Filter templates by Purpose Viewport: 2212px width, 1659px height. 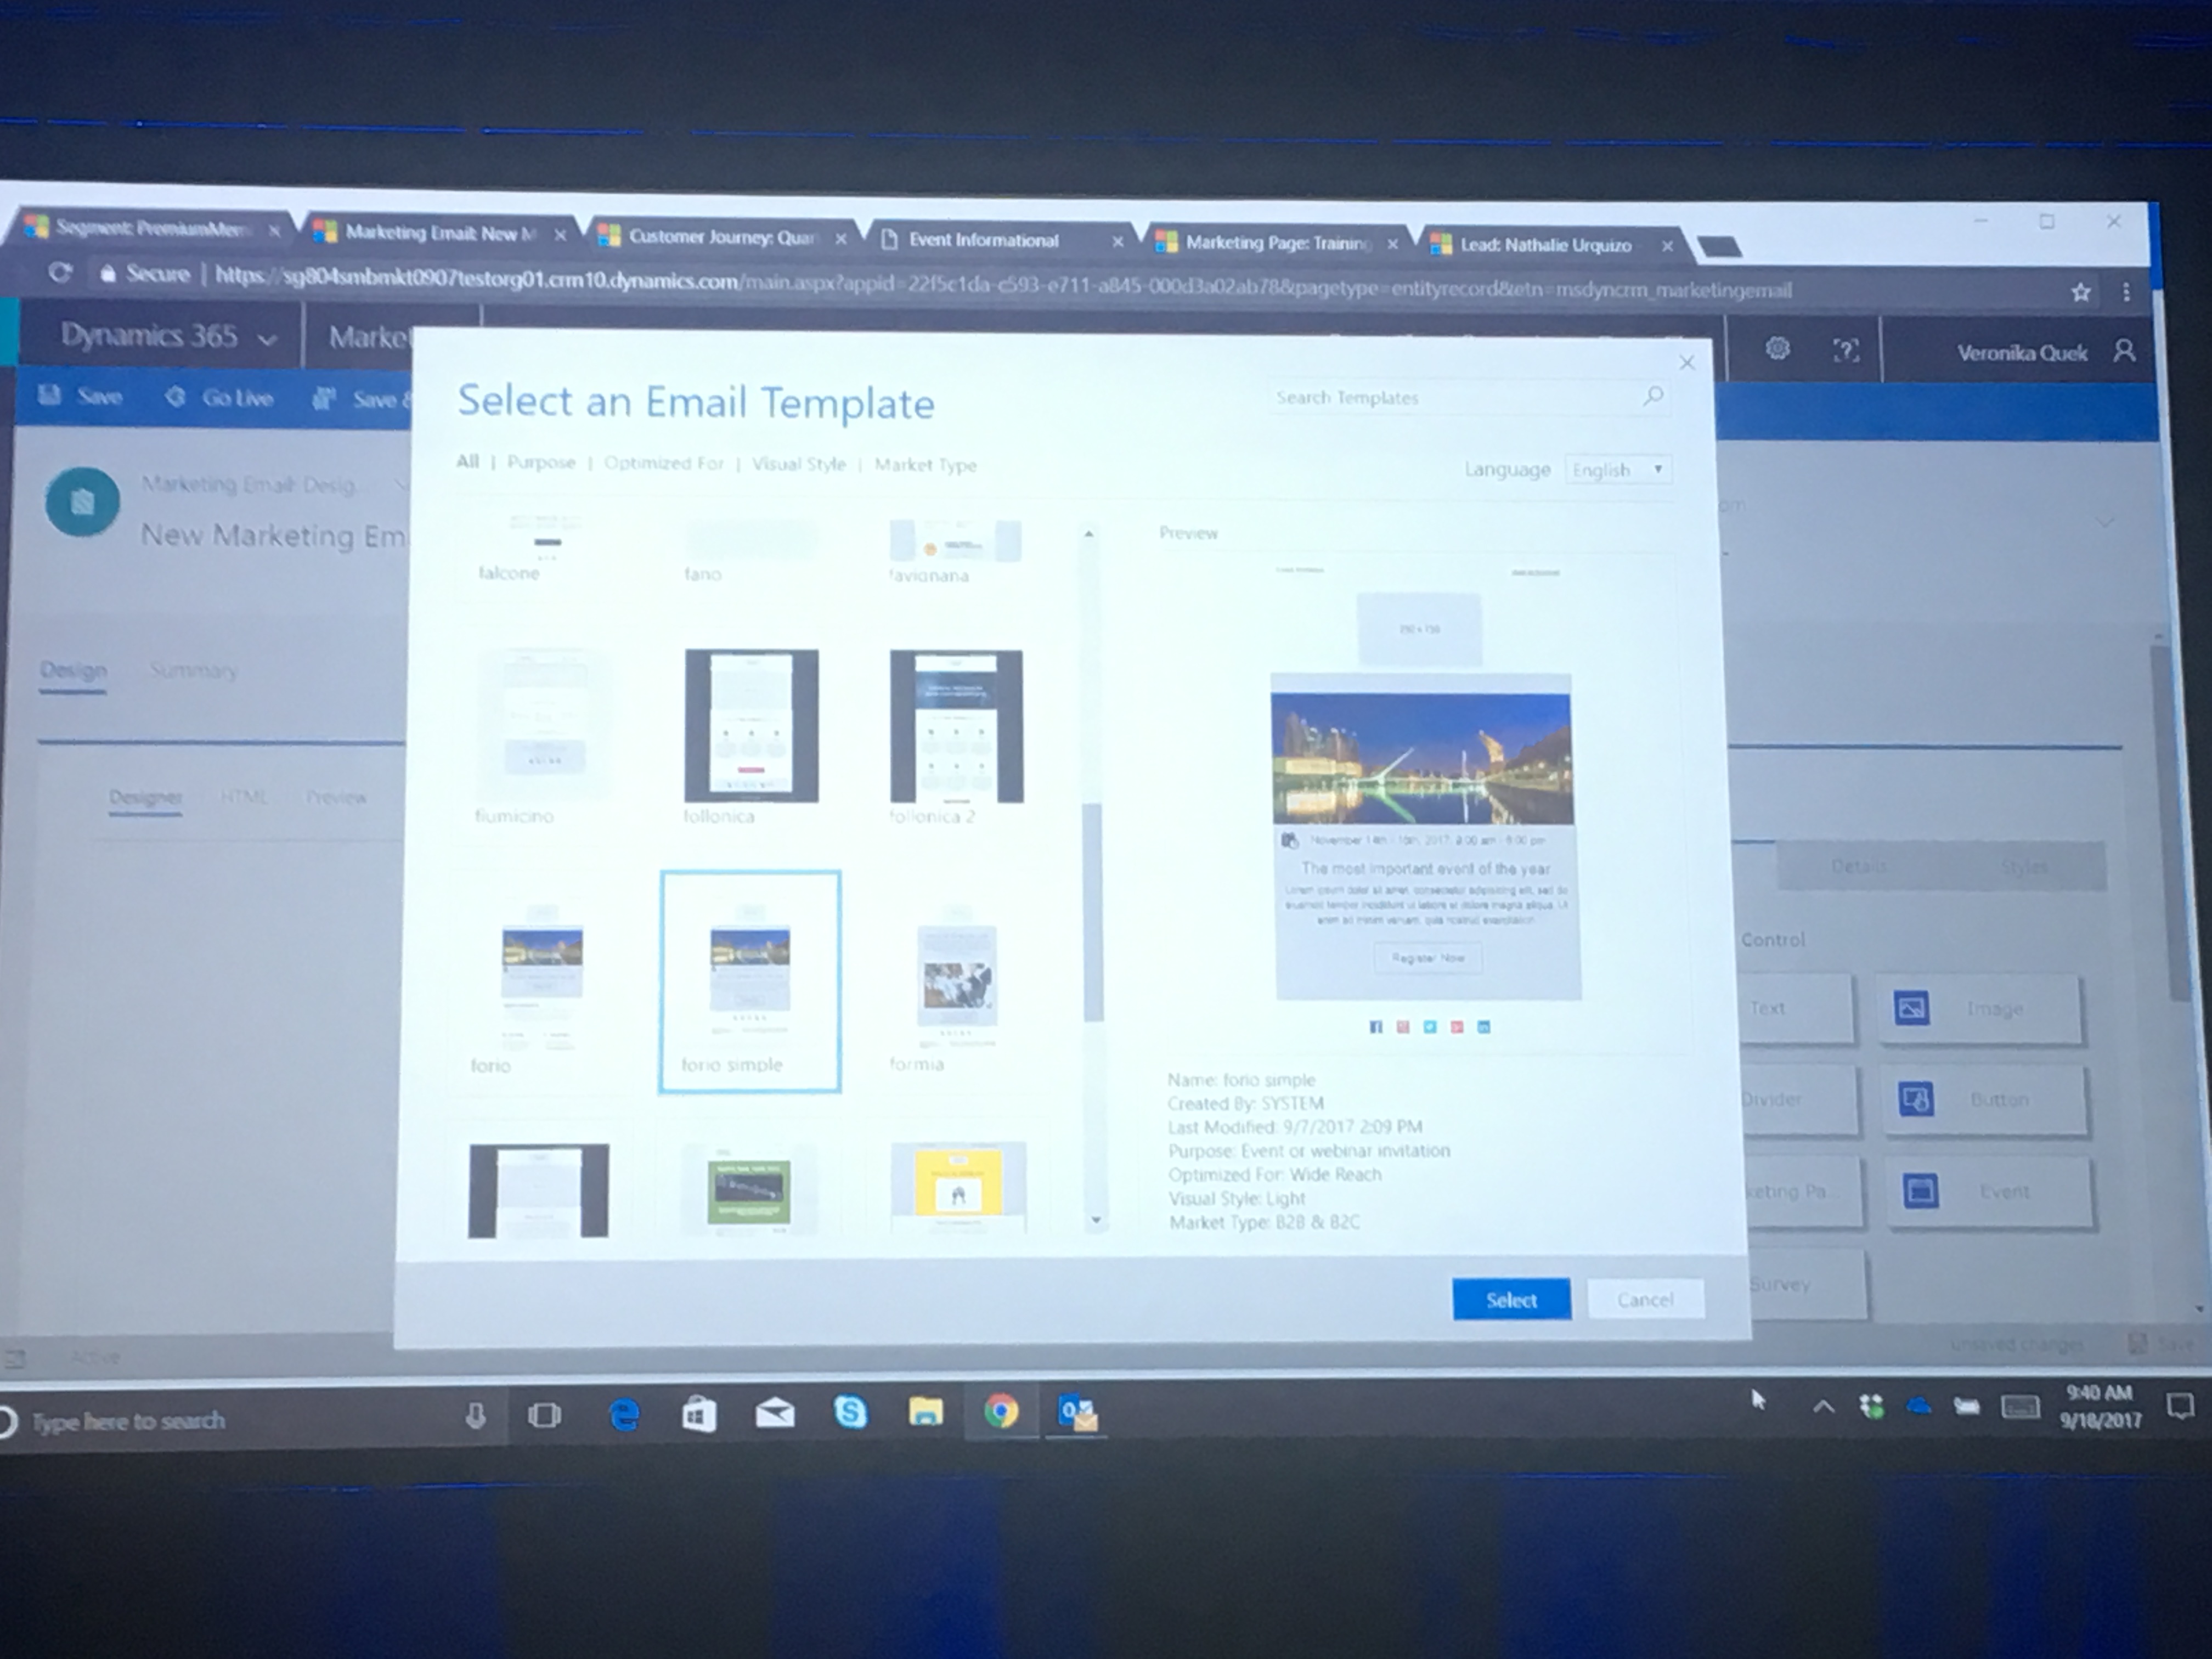tap(541, 462)
